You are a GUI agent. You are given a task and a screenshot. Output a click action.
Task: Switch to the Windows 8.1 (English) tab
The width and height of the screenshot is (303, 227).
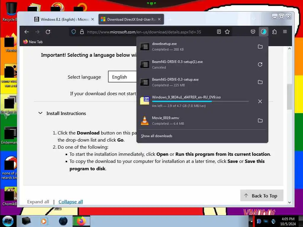click(x=62, y=19)
